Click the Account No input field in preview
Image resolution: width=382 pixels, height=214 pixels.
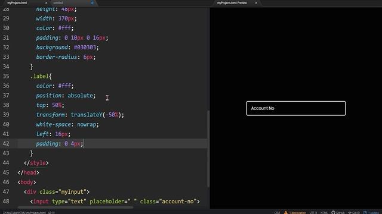296,108
